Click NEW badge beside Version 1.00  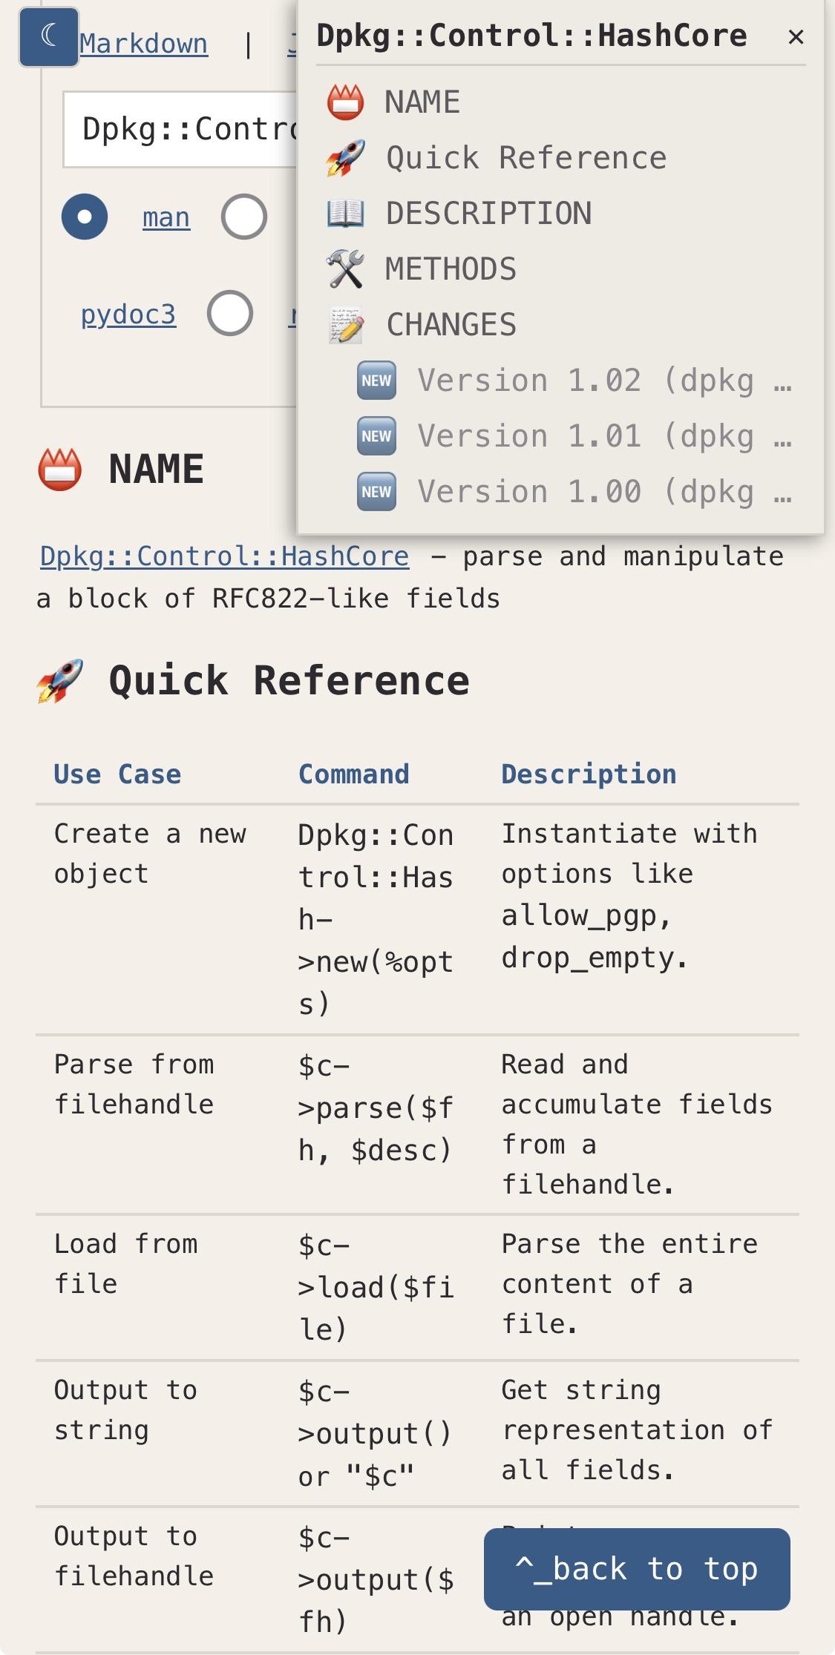(x=376, y=492)
